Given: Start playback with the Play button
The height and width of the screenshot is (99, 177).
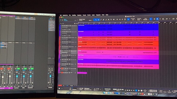Looking at the screenshot, I should 139,91.
